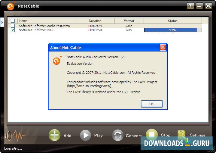Screen dimensions: 216x153
Task: Click the Stop label
Action: click(x=166, y=135)
